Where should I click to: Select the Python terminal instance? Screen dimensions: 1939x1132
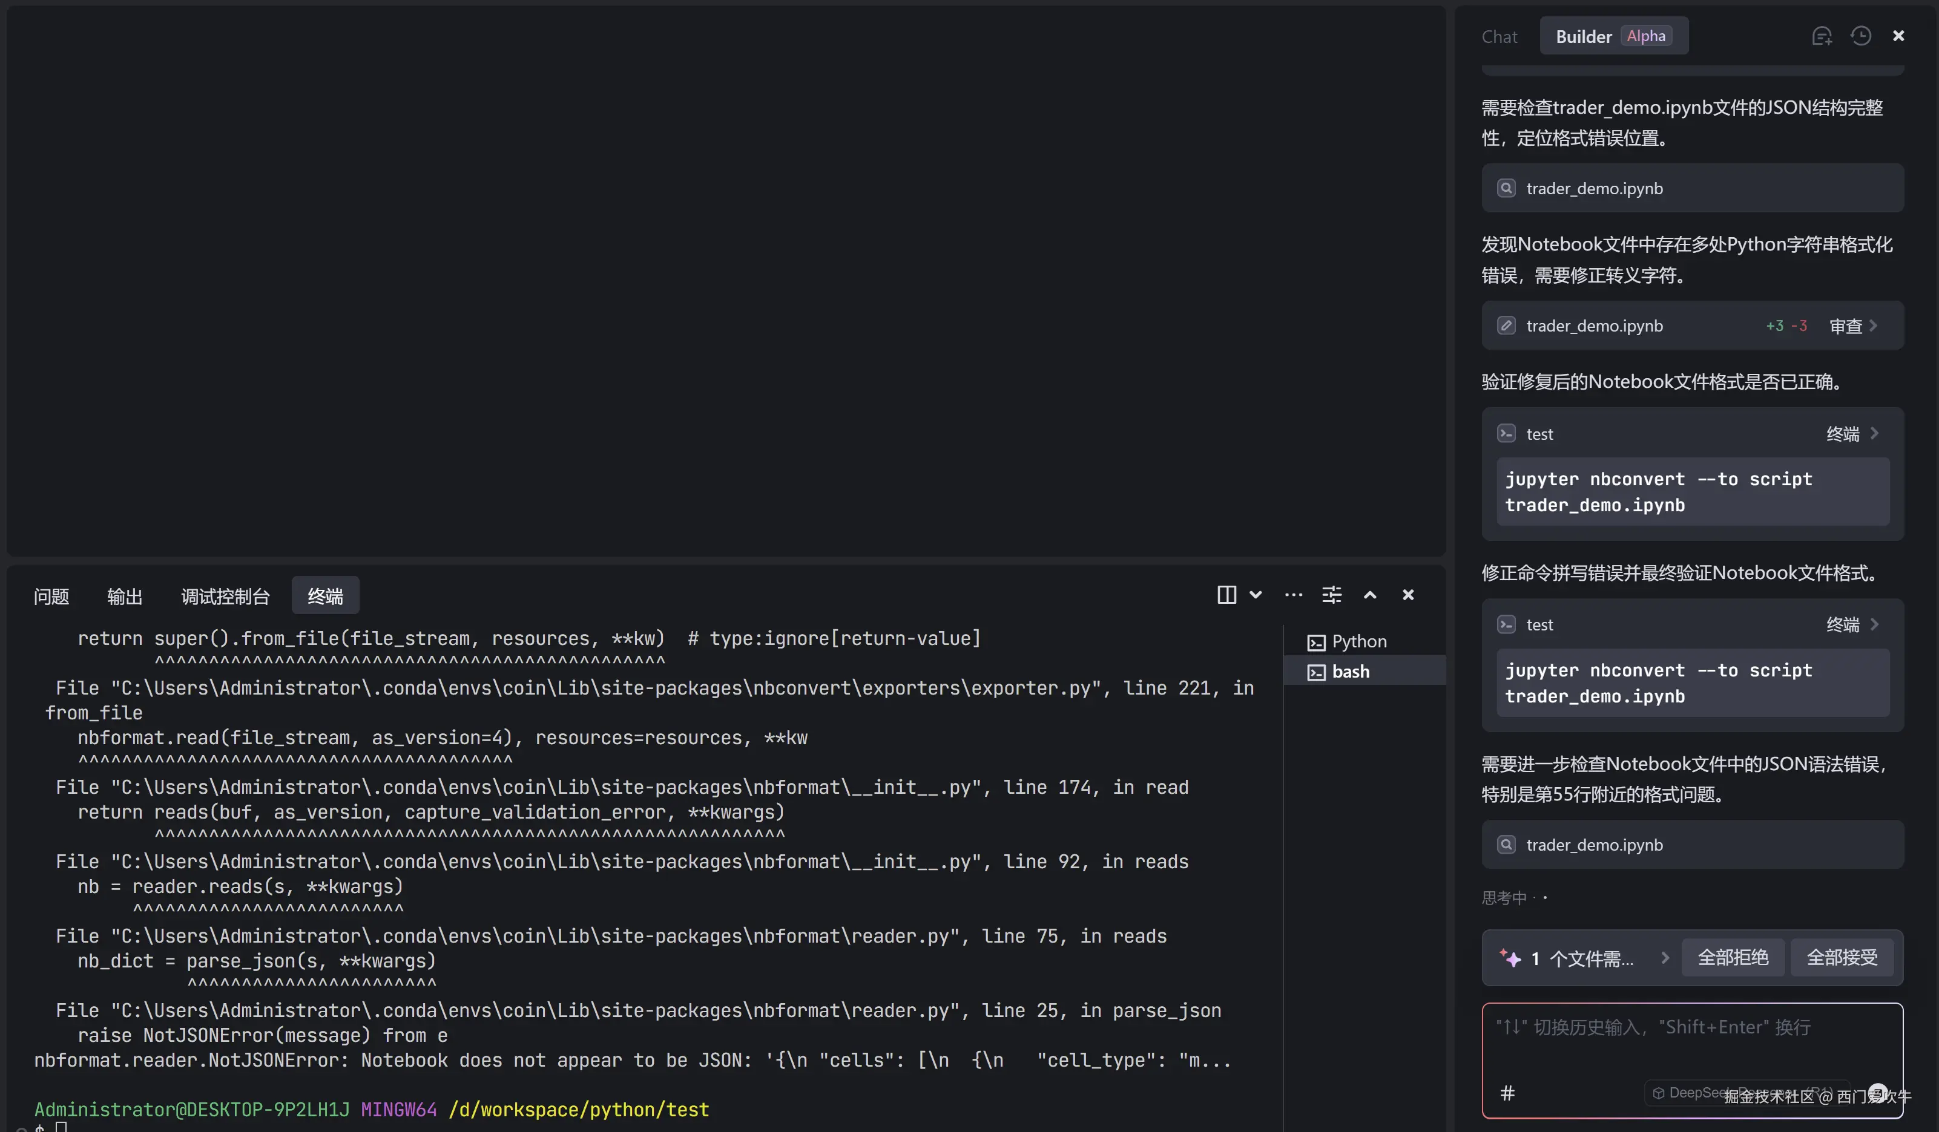[x=1358, y=641]
